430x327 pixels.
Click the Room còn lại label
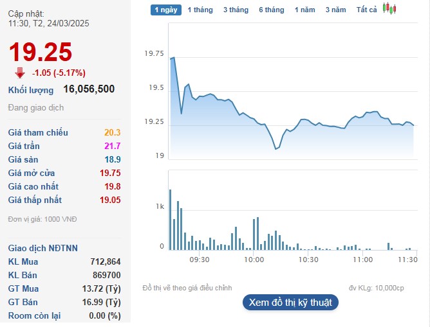pyautogui.click(x=33, y=315)
